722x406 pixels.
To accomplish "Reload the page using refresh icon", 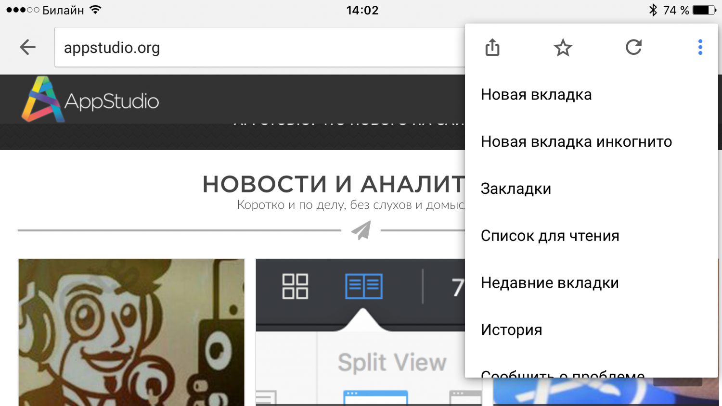I will [633, 47].
